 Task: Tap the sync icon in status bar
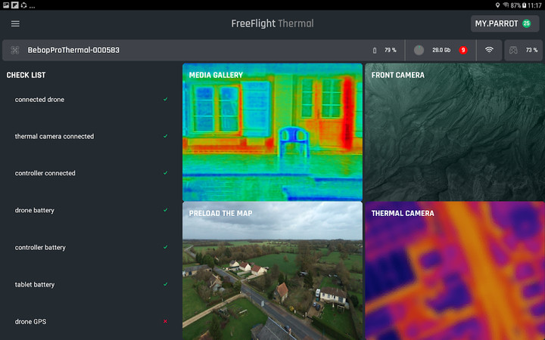pos(23,5)
